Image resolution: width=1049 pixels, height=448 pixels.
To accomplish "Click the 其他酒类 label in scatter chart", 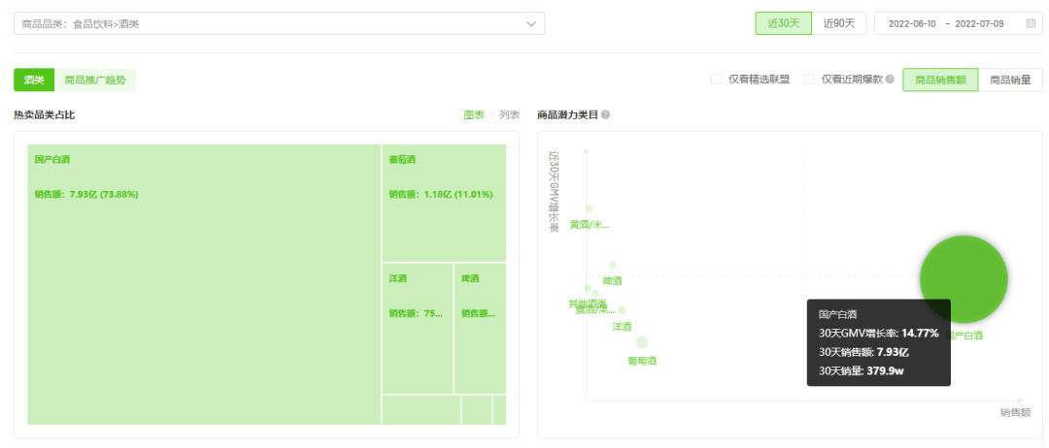I will (588, 304).
